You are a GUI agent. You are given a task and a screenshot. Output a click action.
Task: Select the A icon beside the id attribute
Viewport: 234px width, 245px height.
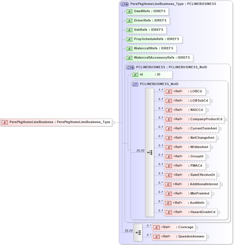(x=135, y=75)
